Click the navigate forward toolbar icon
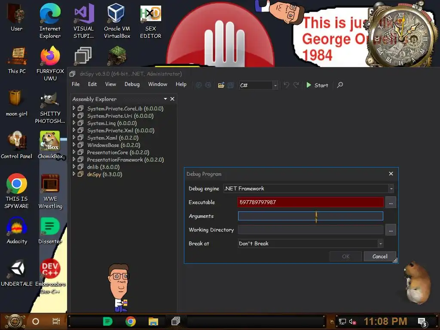The height and width of the screenshot is (330, 440). coord(208,85)
